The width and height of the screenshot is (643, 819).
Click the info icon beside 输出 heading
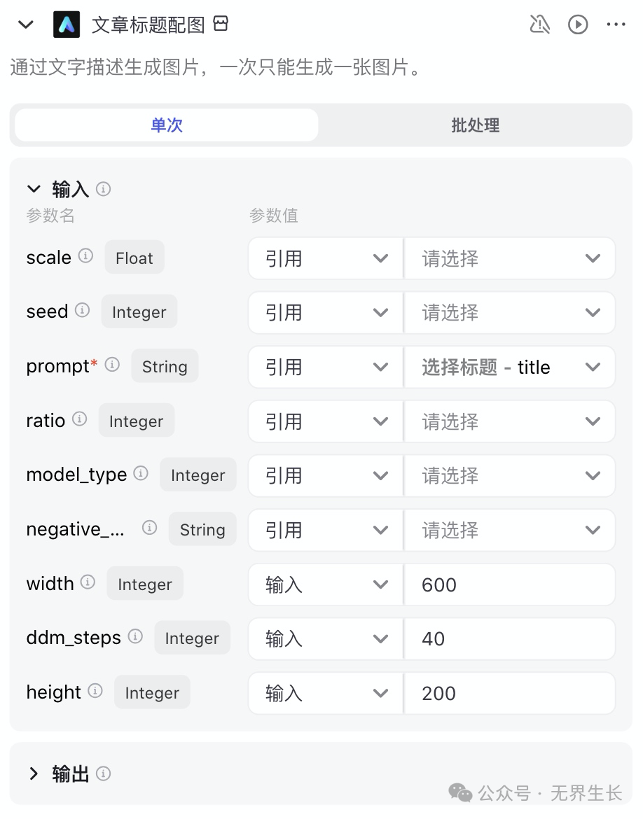point(103,773)
